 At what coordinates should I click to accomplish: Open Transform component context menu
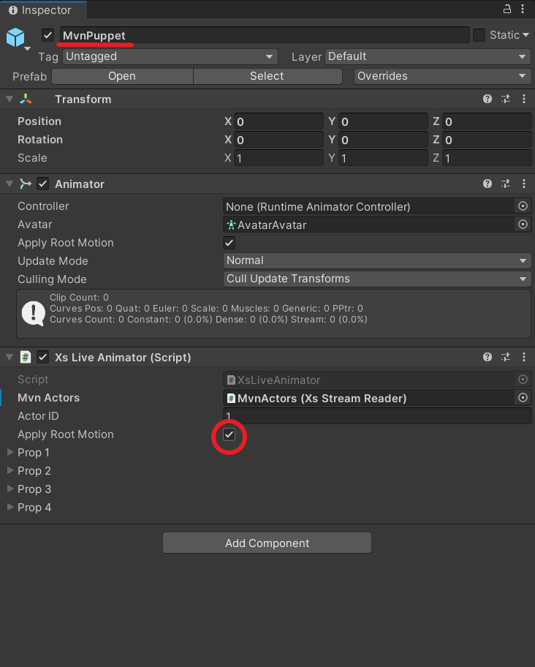(x=524, y=99)
